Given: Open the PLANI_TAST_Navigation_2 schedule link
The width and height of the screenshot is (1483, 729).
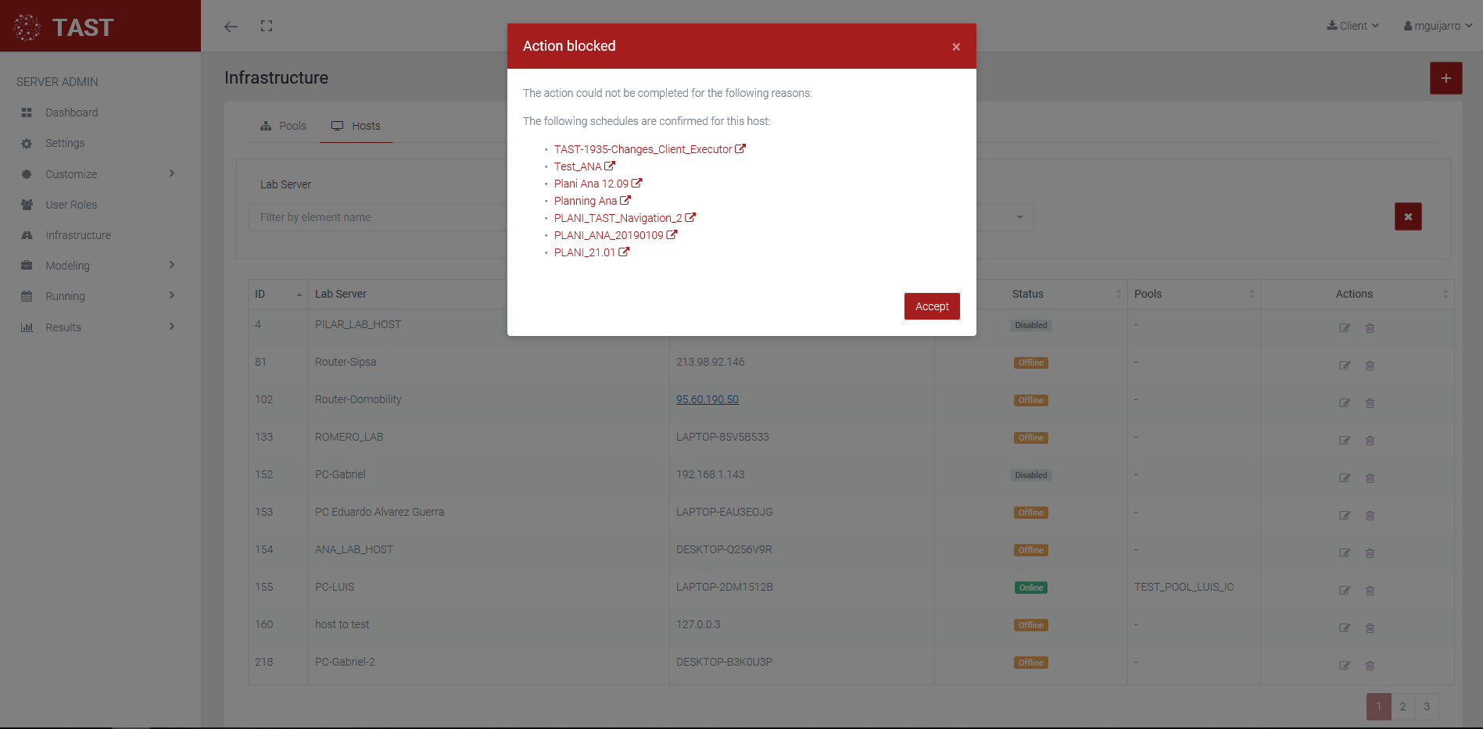Looking at the screenshot, I should (x=618, y=218).
